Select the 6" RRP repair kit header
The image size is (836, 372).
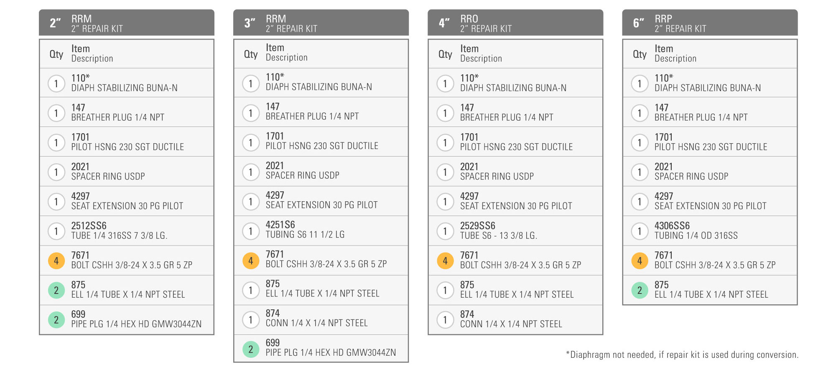pos(710,23)
